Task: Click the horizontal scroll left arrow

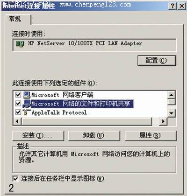Action: (x=17, y=121)
